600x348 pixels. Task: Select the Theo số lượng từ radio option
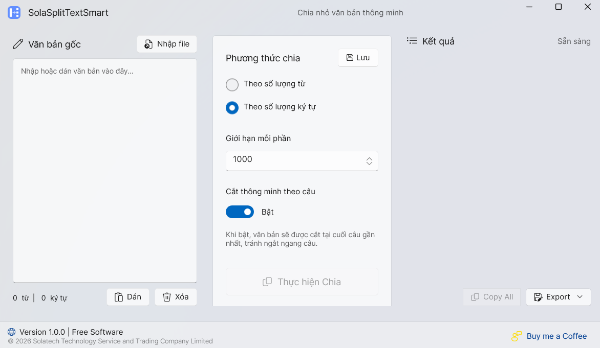(x=232, y=84)
